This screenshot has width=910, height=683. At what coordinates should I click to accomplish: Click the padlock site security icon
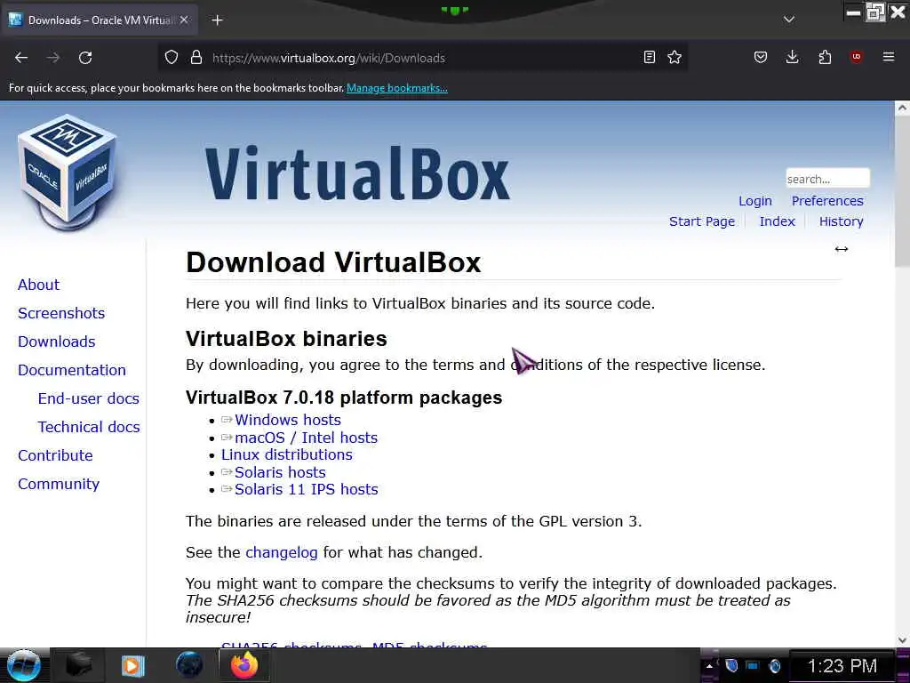point(196,58)
